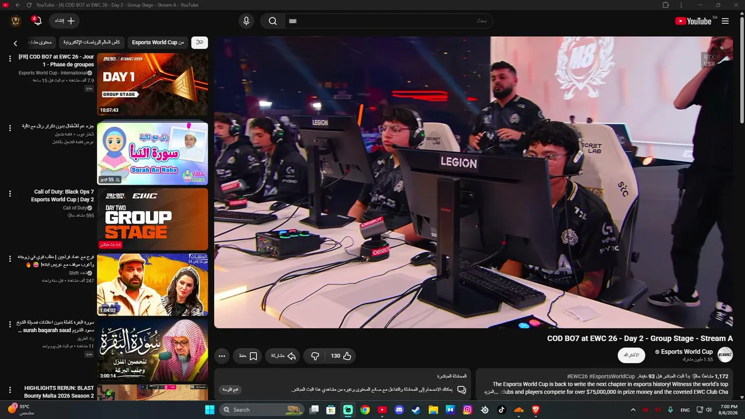Open the Surah Al-Baqarah 3:00:14 thumbnail
Screen dimensions: 745x419
[152, 350]
